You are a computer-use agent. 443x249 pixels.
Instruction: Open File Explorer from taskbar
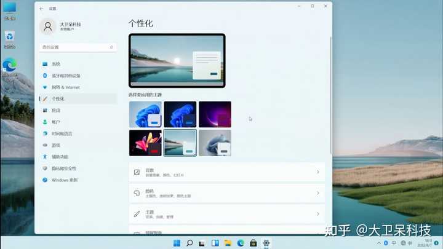(228, 243)
